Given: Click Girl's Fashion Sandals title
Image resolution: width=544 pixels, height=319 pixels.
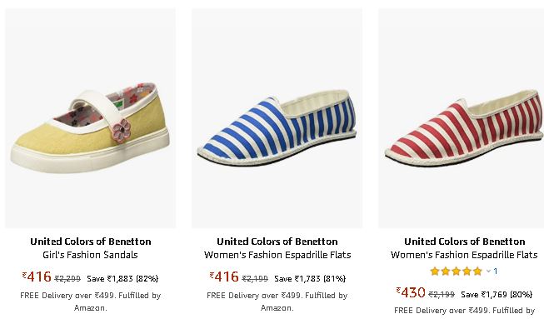Looking at the screenshot, I should 90,255.
